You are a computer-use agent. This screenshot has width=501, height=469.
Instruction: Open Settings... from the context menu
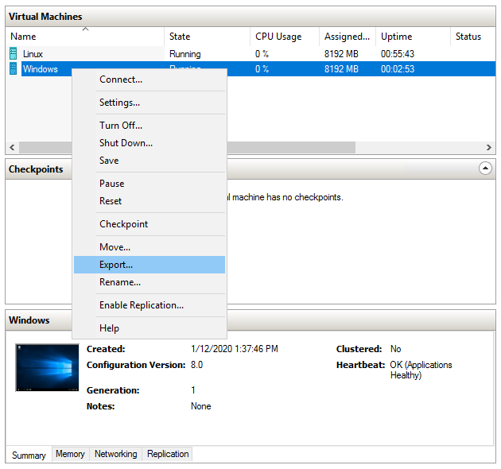click(150, 103)
